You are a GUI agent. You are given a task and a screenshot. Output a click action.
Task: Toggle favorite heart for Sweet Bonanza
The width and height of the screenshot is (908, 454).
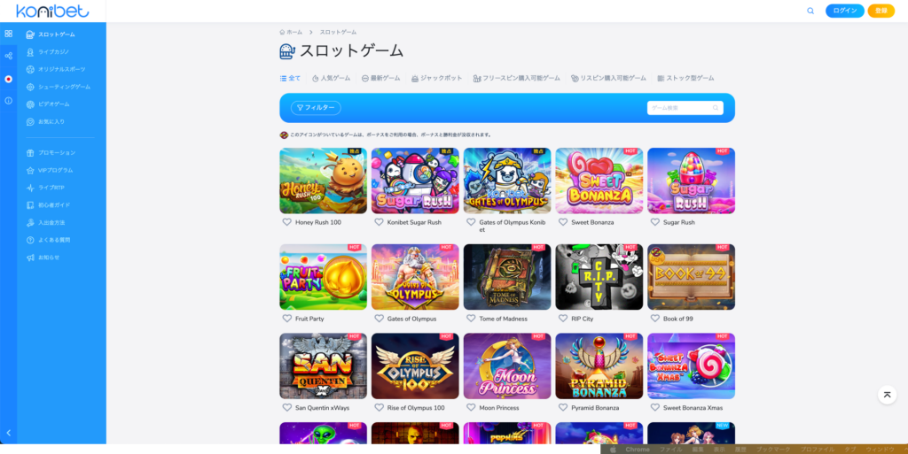pyautogui.click(x=562, y=222)
